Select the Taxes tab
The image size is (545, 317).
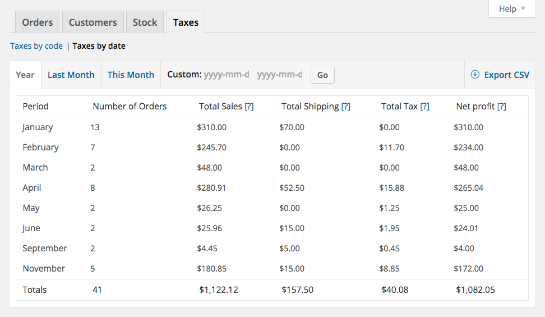point(186,22)
